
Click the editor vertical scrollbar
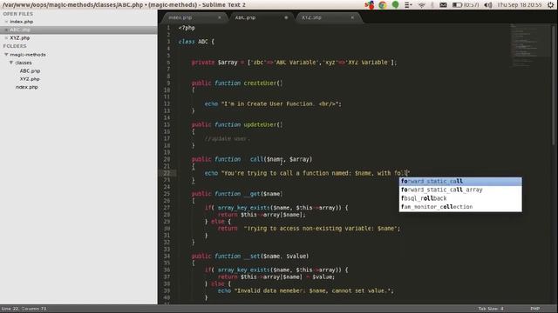click(x=554, y=85)
